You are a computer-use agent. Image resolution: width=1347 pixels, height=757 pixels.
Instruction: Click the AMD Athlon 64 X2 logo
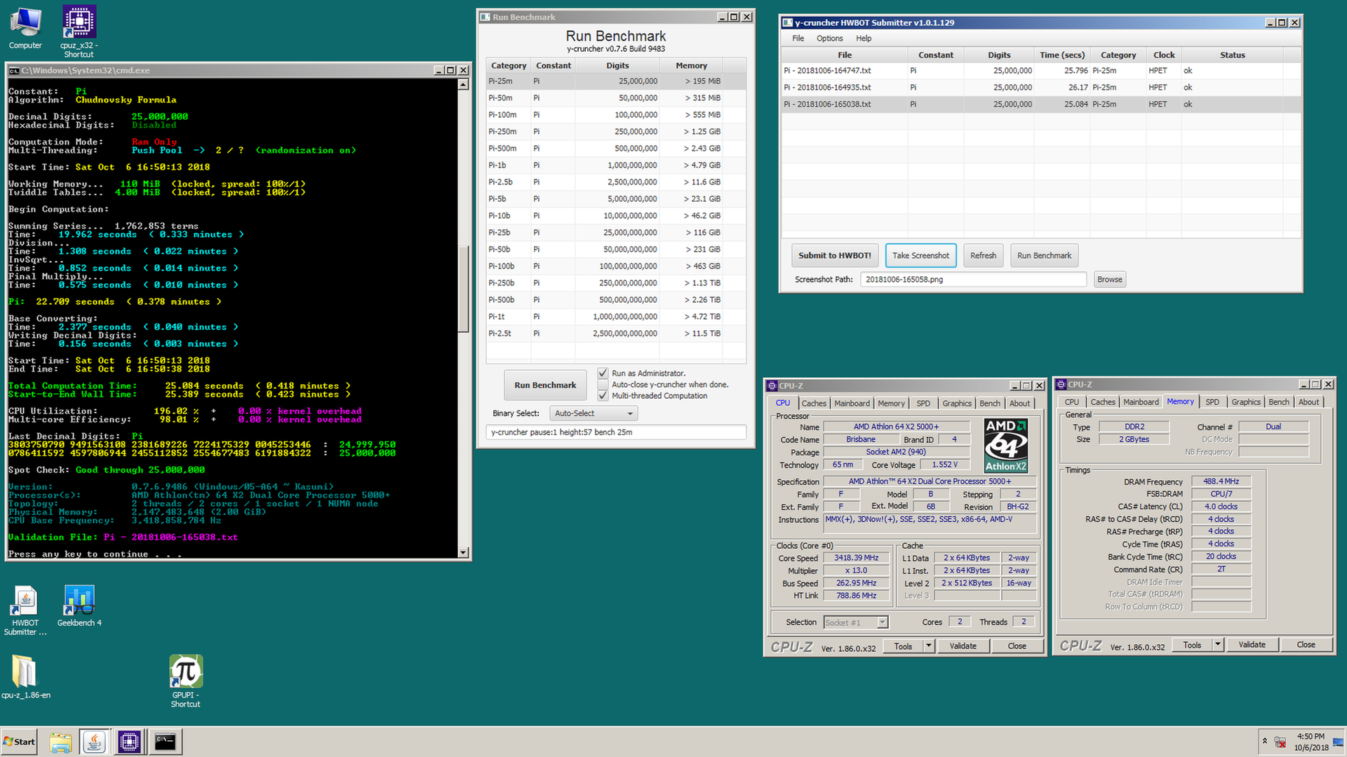click(1005, 446)
